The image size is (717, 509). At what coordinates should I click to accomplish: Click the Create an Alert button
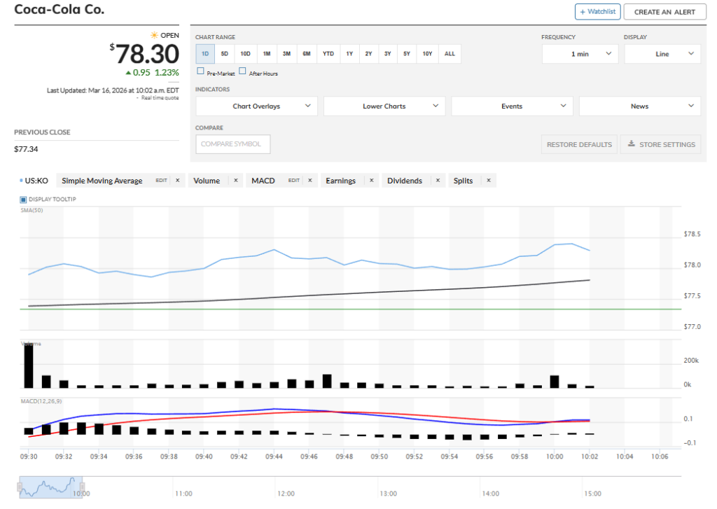click(664, 12)
